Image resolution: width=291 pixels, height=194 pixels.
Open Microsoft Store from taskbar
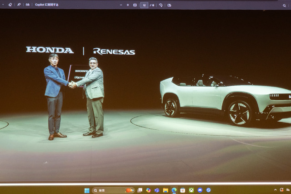point(183,190)
